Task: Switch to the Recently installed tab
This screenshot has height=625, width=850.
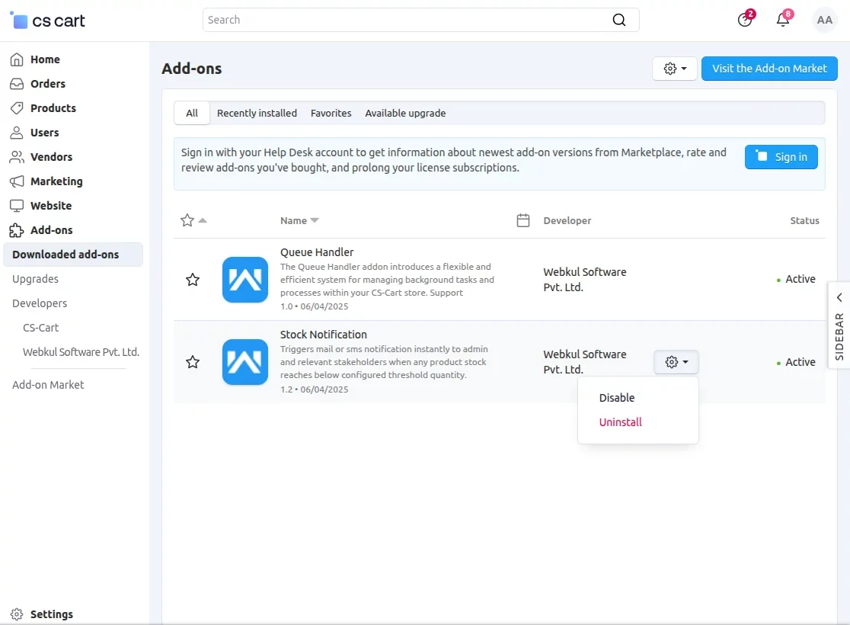Action: (257, 113)
